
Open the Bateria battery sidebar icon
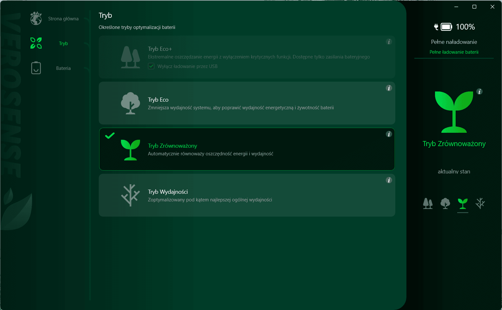tap(36, 68)
